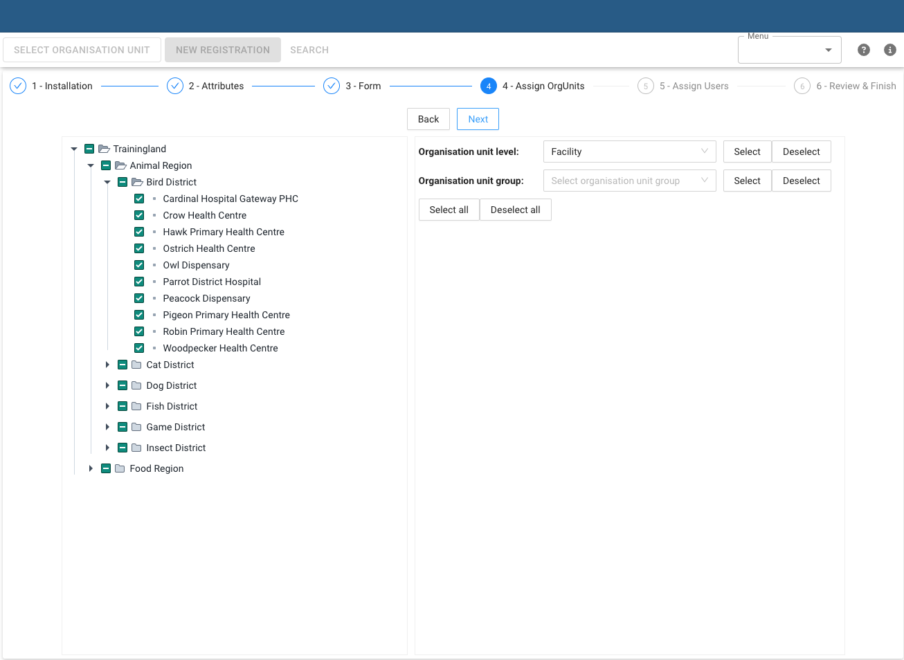904x660 pixels.
Task: Expand the Dog District node
Action: (107, 385)
